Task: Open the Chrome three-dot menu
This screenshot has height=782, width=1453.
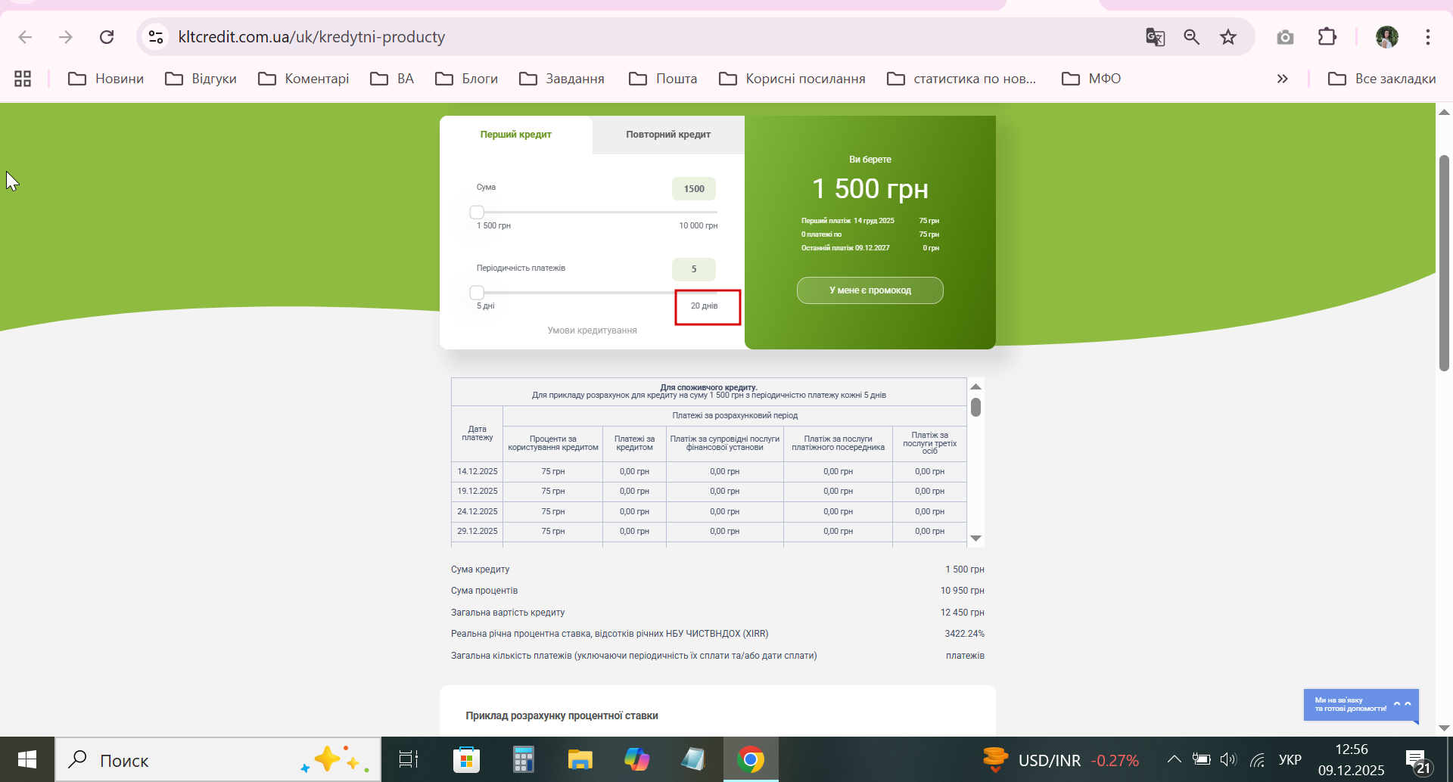Action: pyautogui.click(x=1428, y=37)
